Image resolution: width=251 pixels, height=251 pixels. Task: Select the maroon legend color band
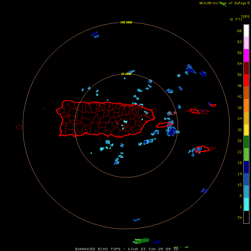246,68
